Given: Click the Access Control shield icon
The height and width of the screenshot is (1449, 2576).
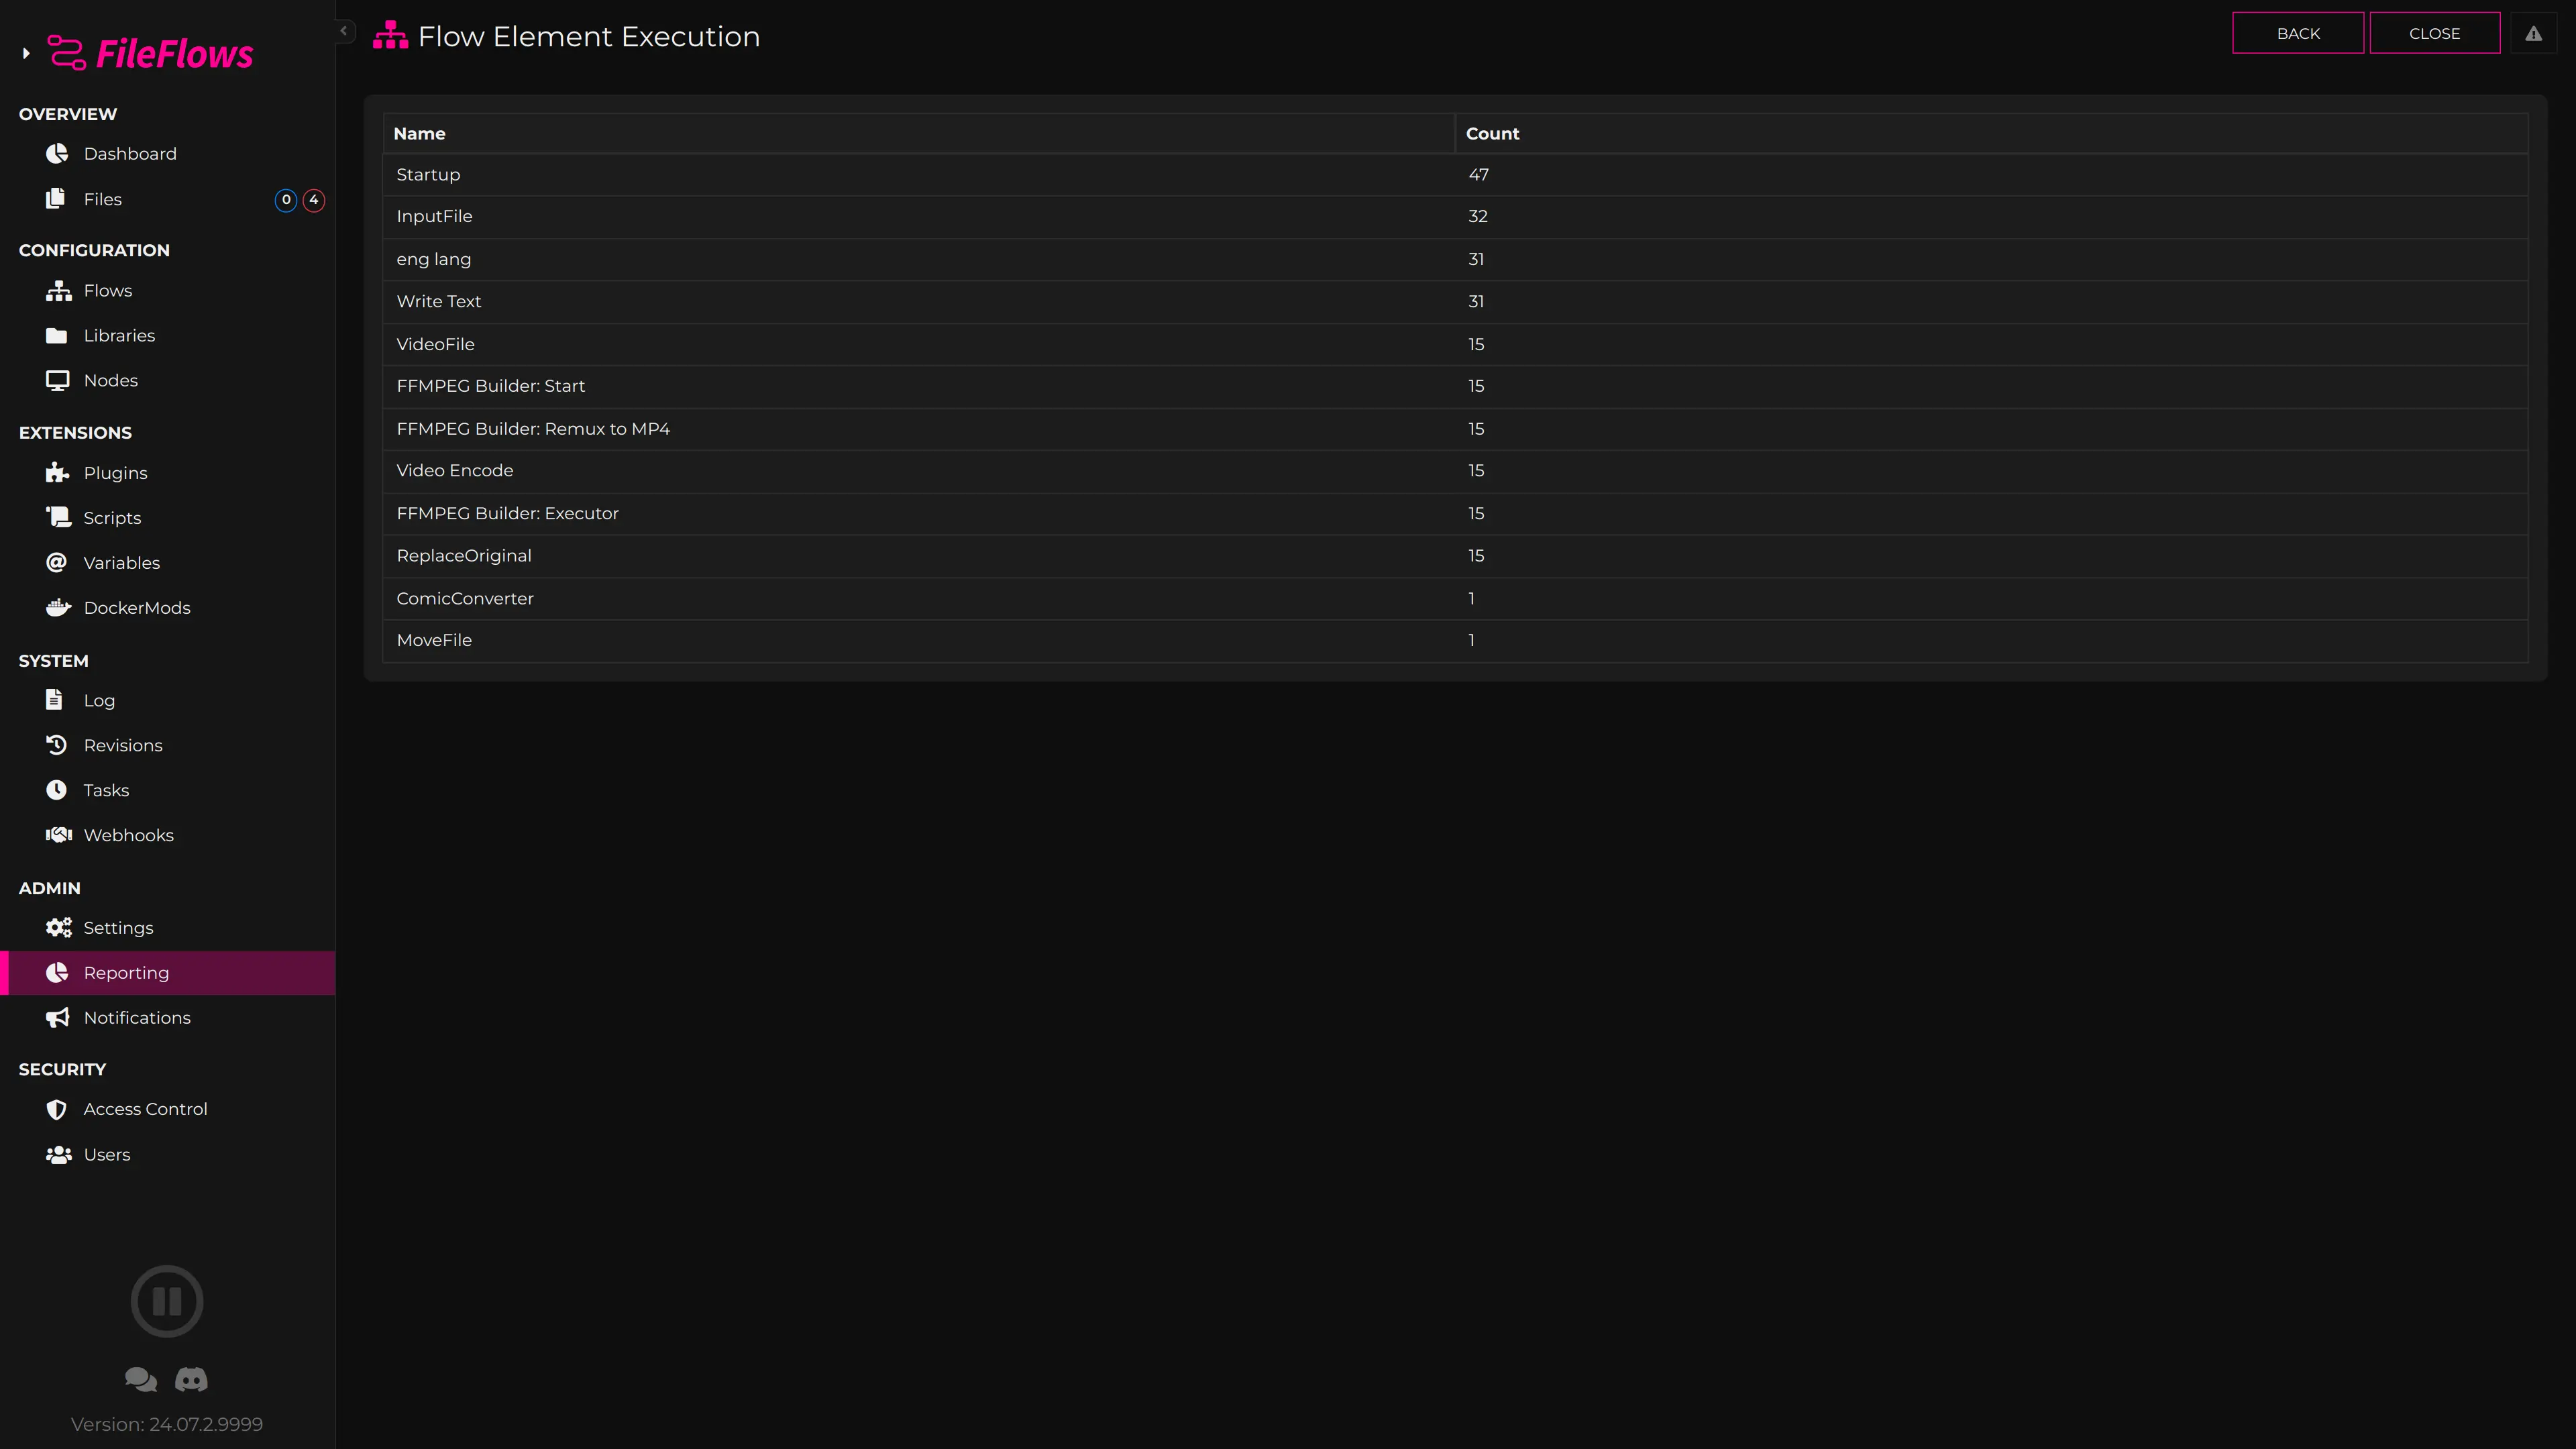Looking at the screenshot, I should click(57, 1109).
